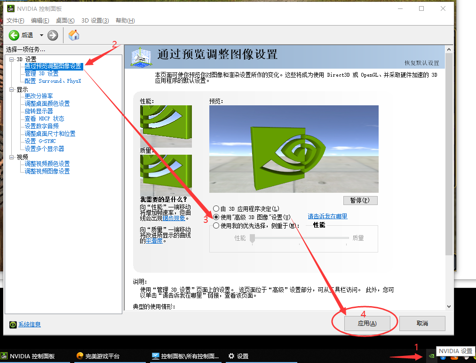Open 设置数字音频 task
The image size is (476, 363).
tap(41, 126)
